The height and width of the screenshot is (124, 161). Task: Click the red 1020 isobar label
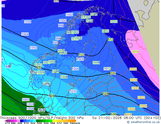click(x=135, y=88)
